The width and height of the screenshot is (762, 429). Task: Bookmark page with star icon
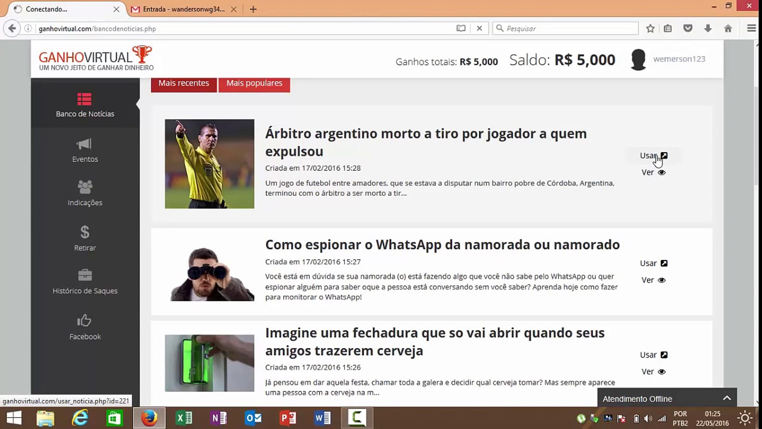click(650, 28)
